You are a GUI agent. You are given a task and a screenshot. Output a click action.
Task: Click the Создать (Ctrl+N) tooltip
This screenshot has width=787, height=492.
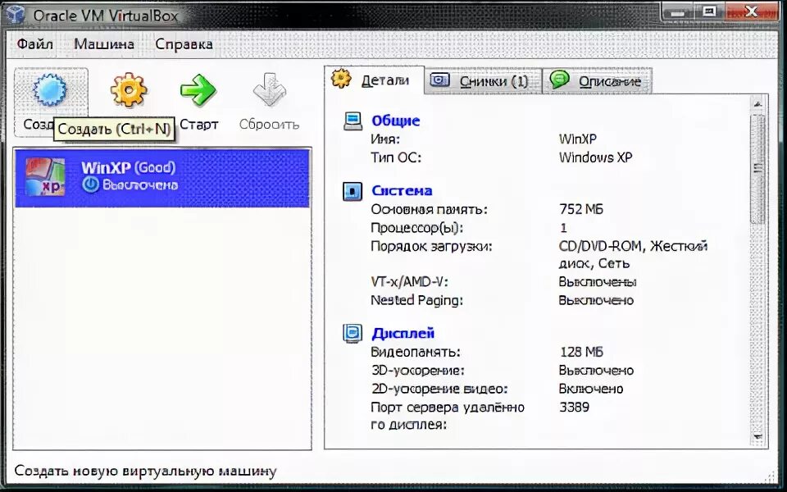click(114, 129)
